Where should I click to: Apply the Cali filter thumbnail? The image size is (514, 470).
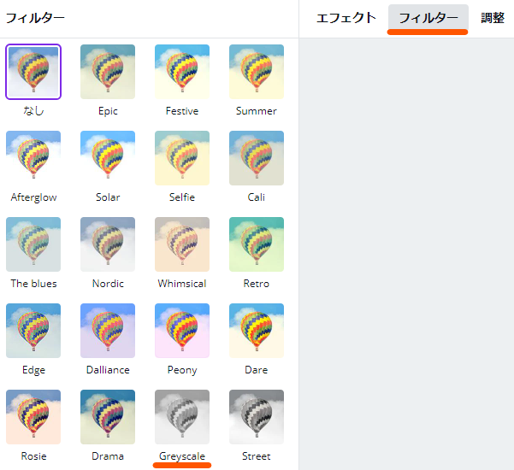click(257, 158)
